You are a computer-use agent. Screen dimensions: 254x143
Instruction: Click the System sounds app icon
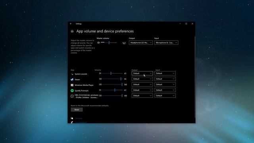click(x=72, y=74)
